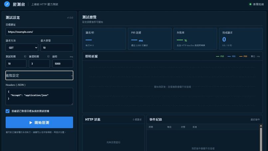Click the 請求/秒 metric card
The width and height of the screenshot is (268, 151).
(x=104, y=39)
